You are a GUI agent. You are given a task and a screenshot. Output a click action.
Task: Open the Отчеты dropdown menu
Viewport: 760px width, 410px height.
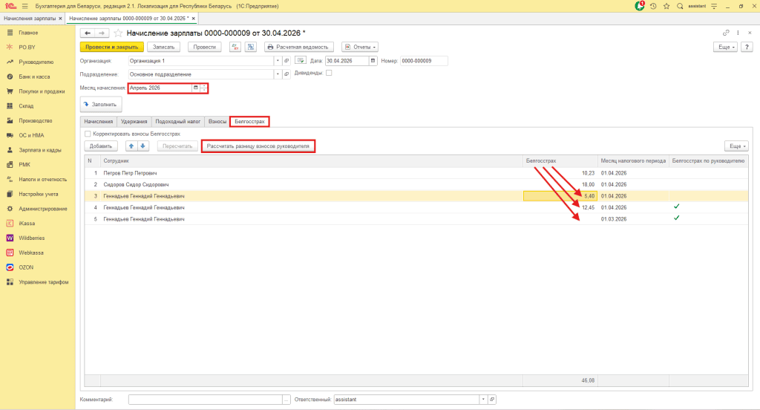(x=360, y=47)
